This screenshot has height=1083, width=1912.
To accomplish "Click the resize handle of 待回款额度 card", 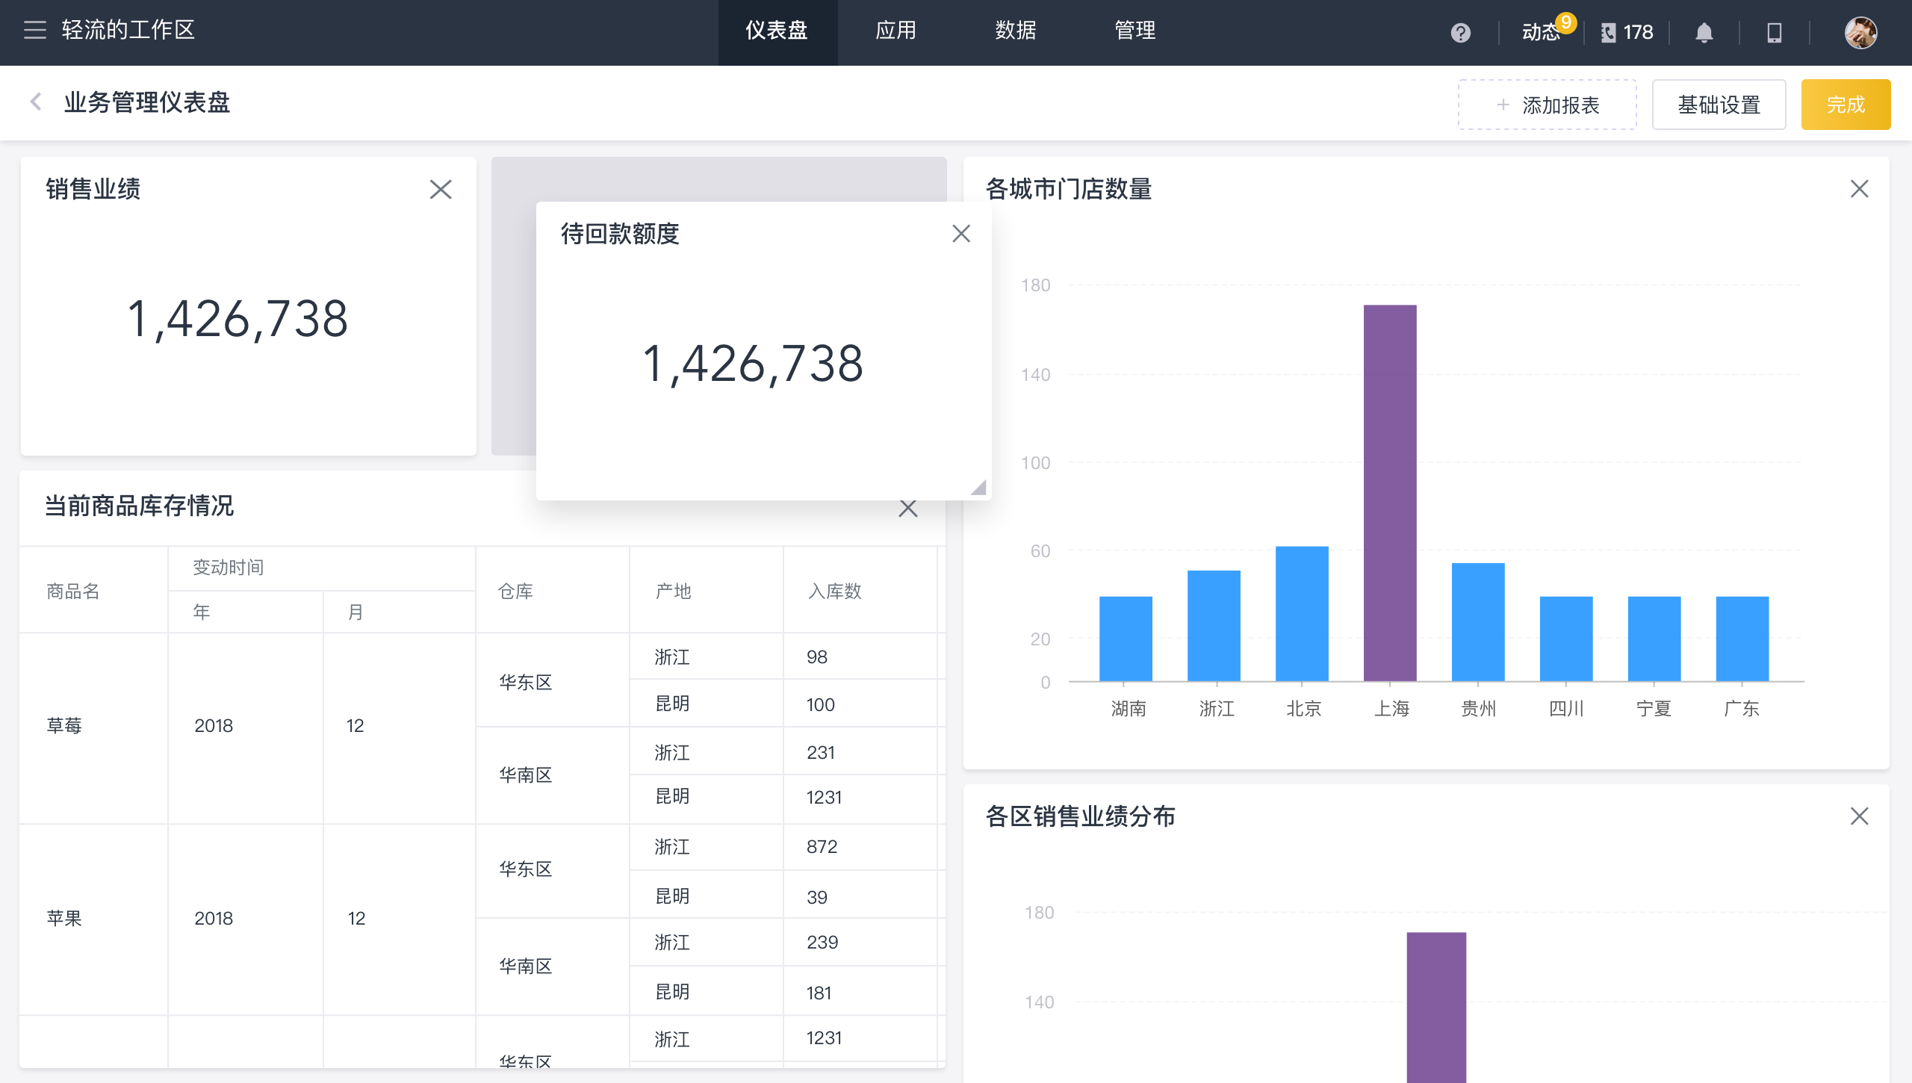I will 978,487.
